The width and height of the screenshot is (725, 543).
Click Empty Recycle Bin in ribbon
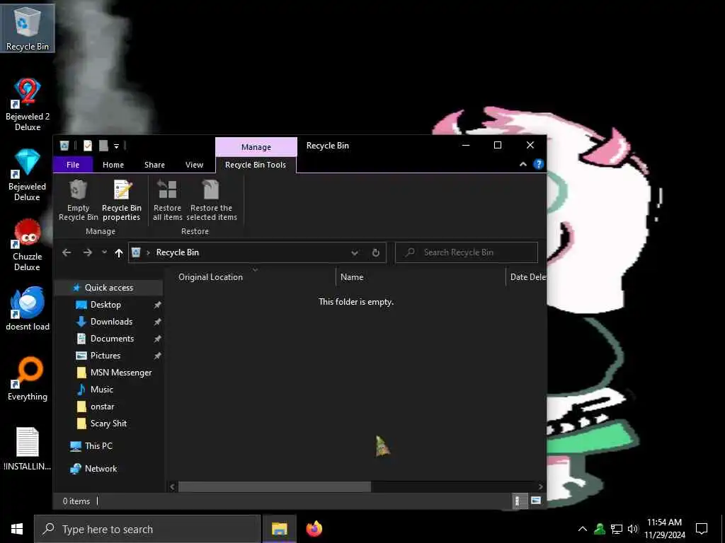click(x=78, y=200)
